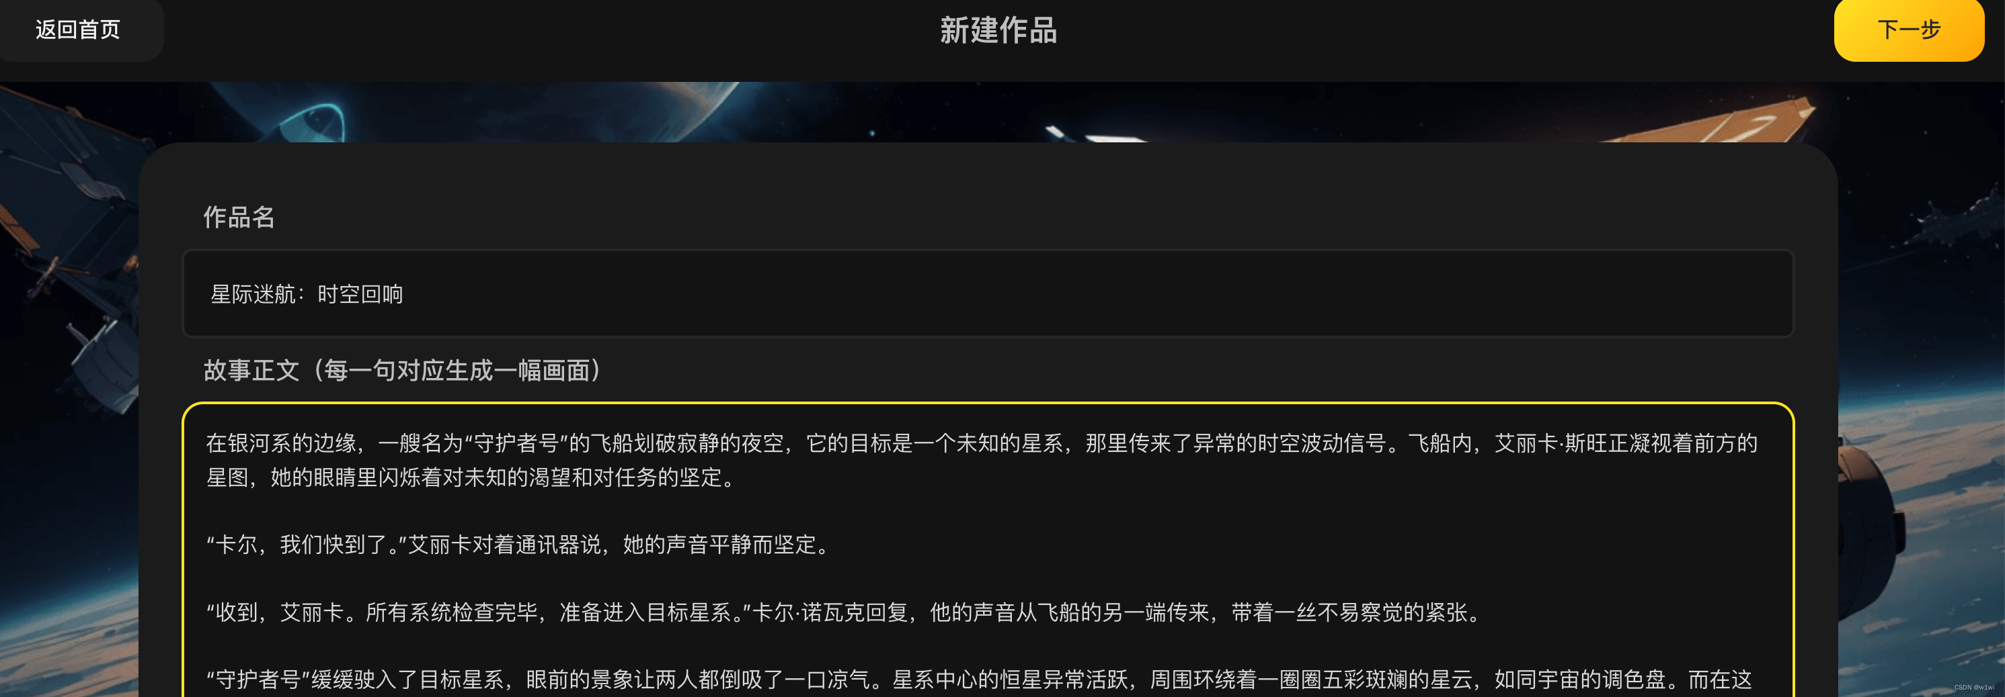The width and height of the screenshot is (2005, 697).
Task: Click the 返回首页 button
Action: [x=78, y=30]
